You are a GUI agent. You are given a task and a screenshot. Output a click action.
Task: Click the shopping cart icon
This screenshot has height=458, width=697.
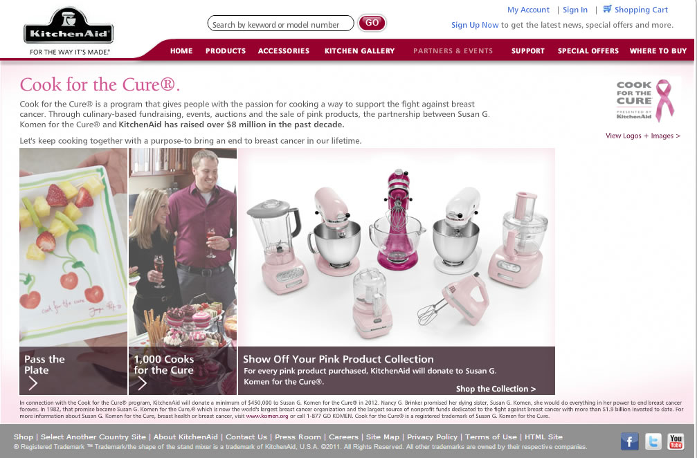(607, 9)
